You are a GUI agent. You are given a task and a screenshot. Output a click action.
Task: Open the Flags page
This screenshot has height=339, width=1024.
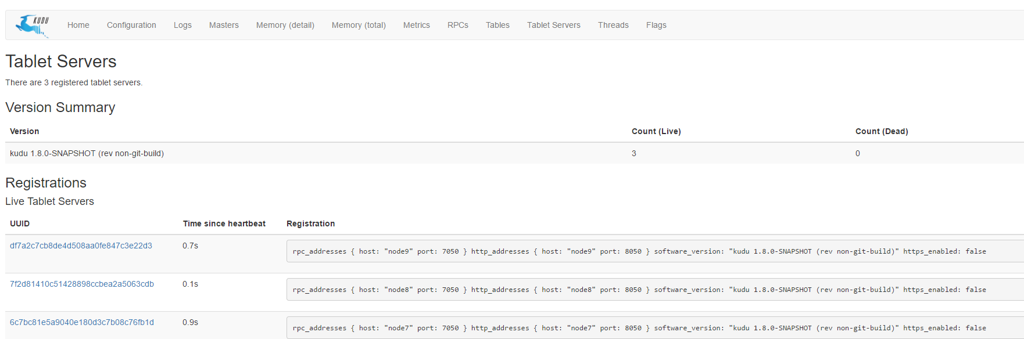[656, 25]
